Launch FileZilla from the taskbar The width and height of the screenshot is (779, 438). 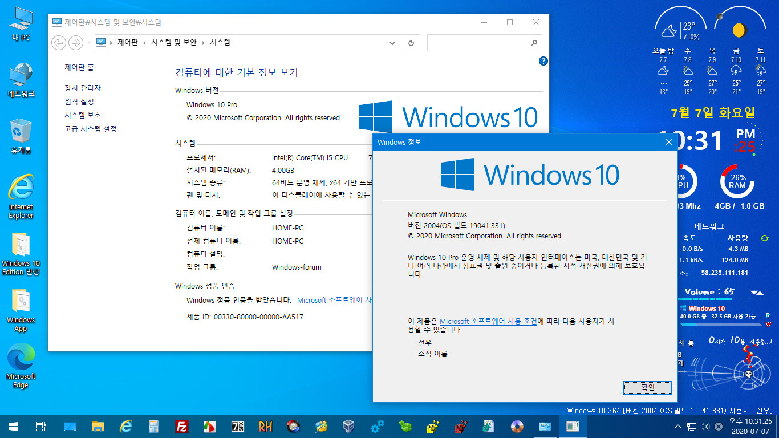pyautogui.click(x=182, y=426)
